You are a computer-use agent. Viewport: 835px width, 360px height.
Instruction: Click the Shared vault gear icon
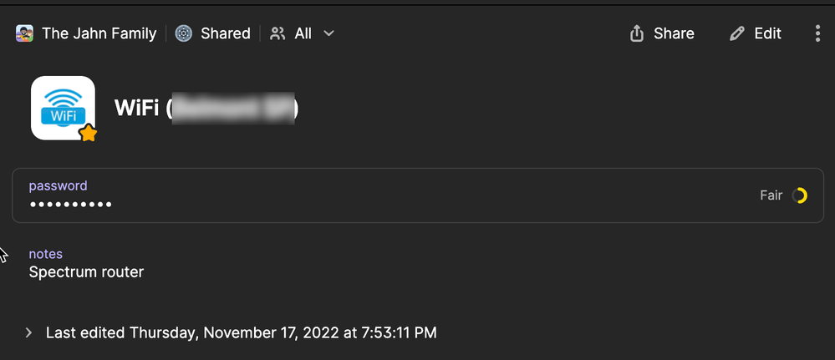pos(185,33)
